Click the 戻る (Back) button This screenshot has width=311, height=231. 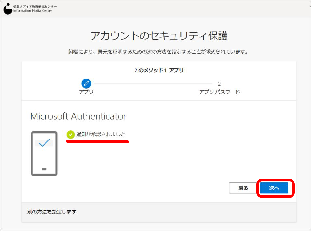click(x=243, y=188)
